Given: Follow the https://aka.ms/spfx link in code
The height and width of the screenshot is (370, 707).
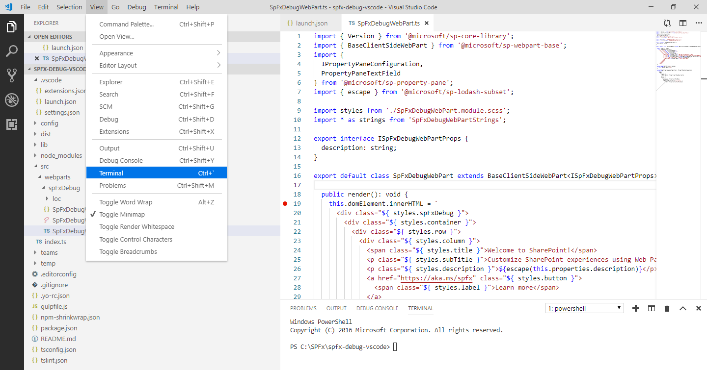Looking at the screenshot, I should [x=436, y=278].
